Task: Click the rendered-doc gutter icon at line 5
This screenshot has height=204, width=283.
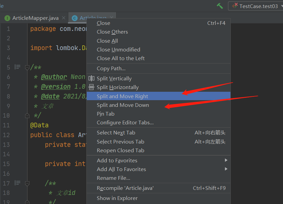Action: tap(17, 67)
